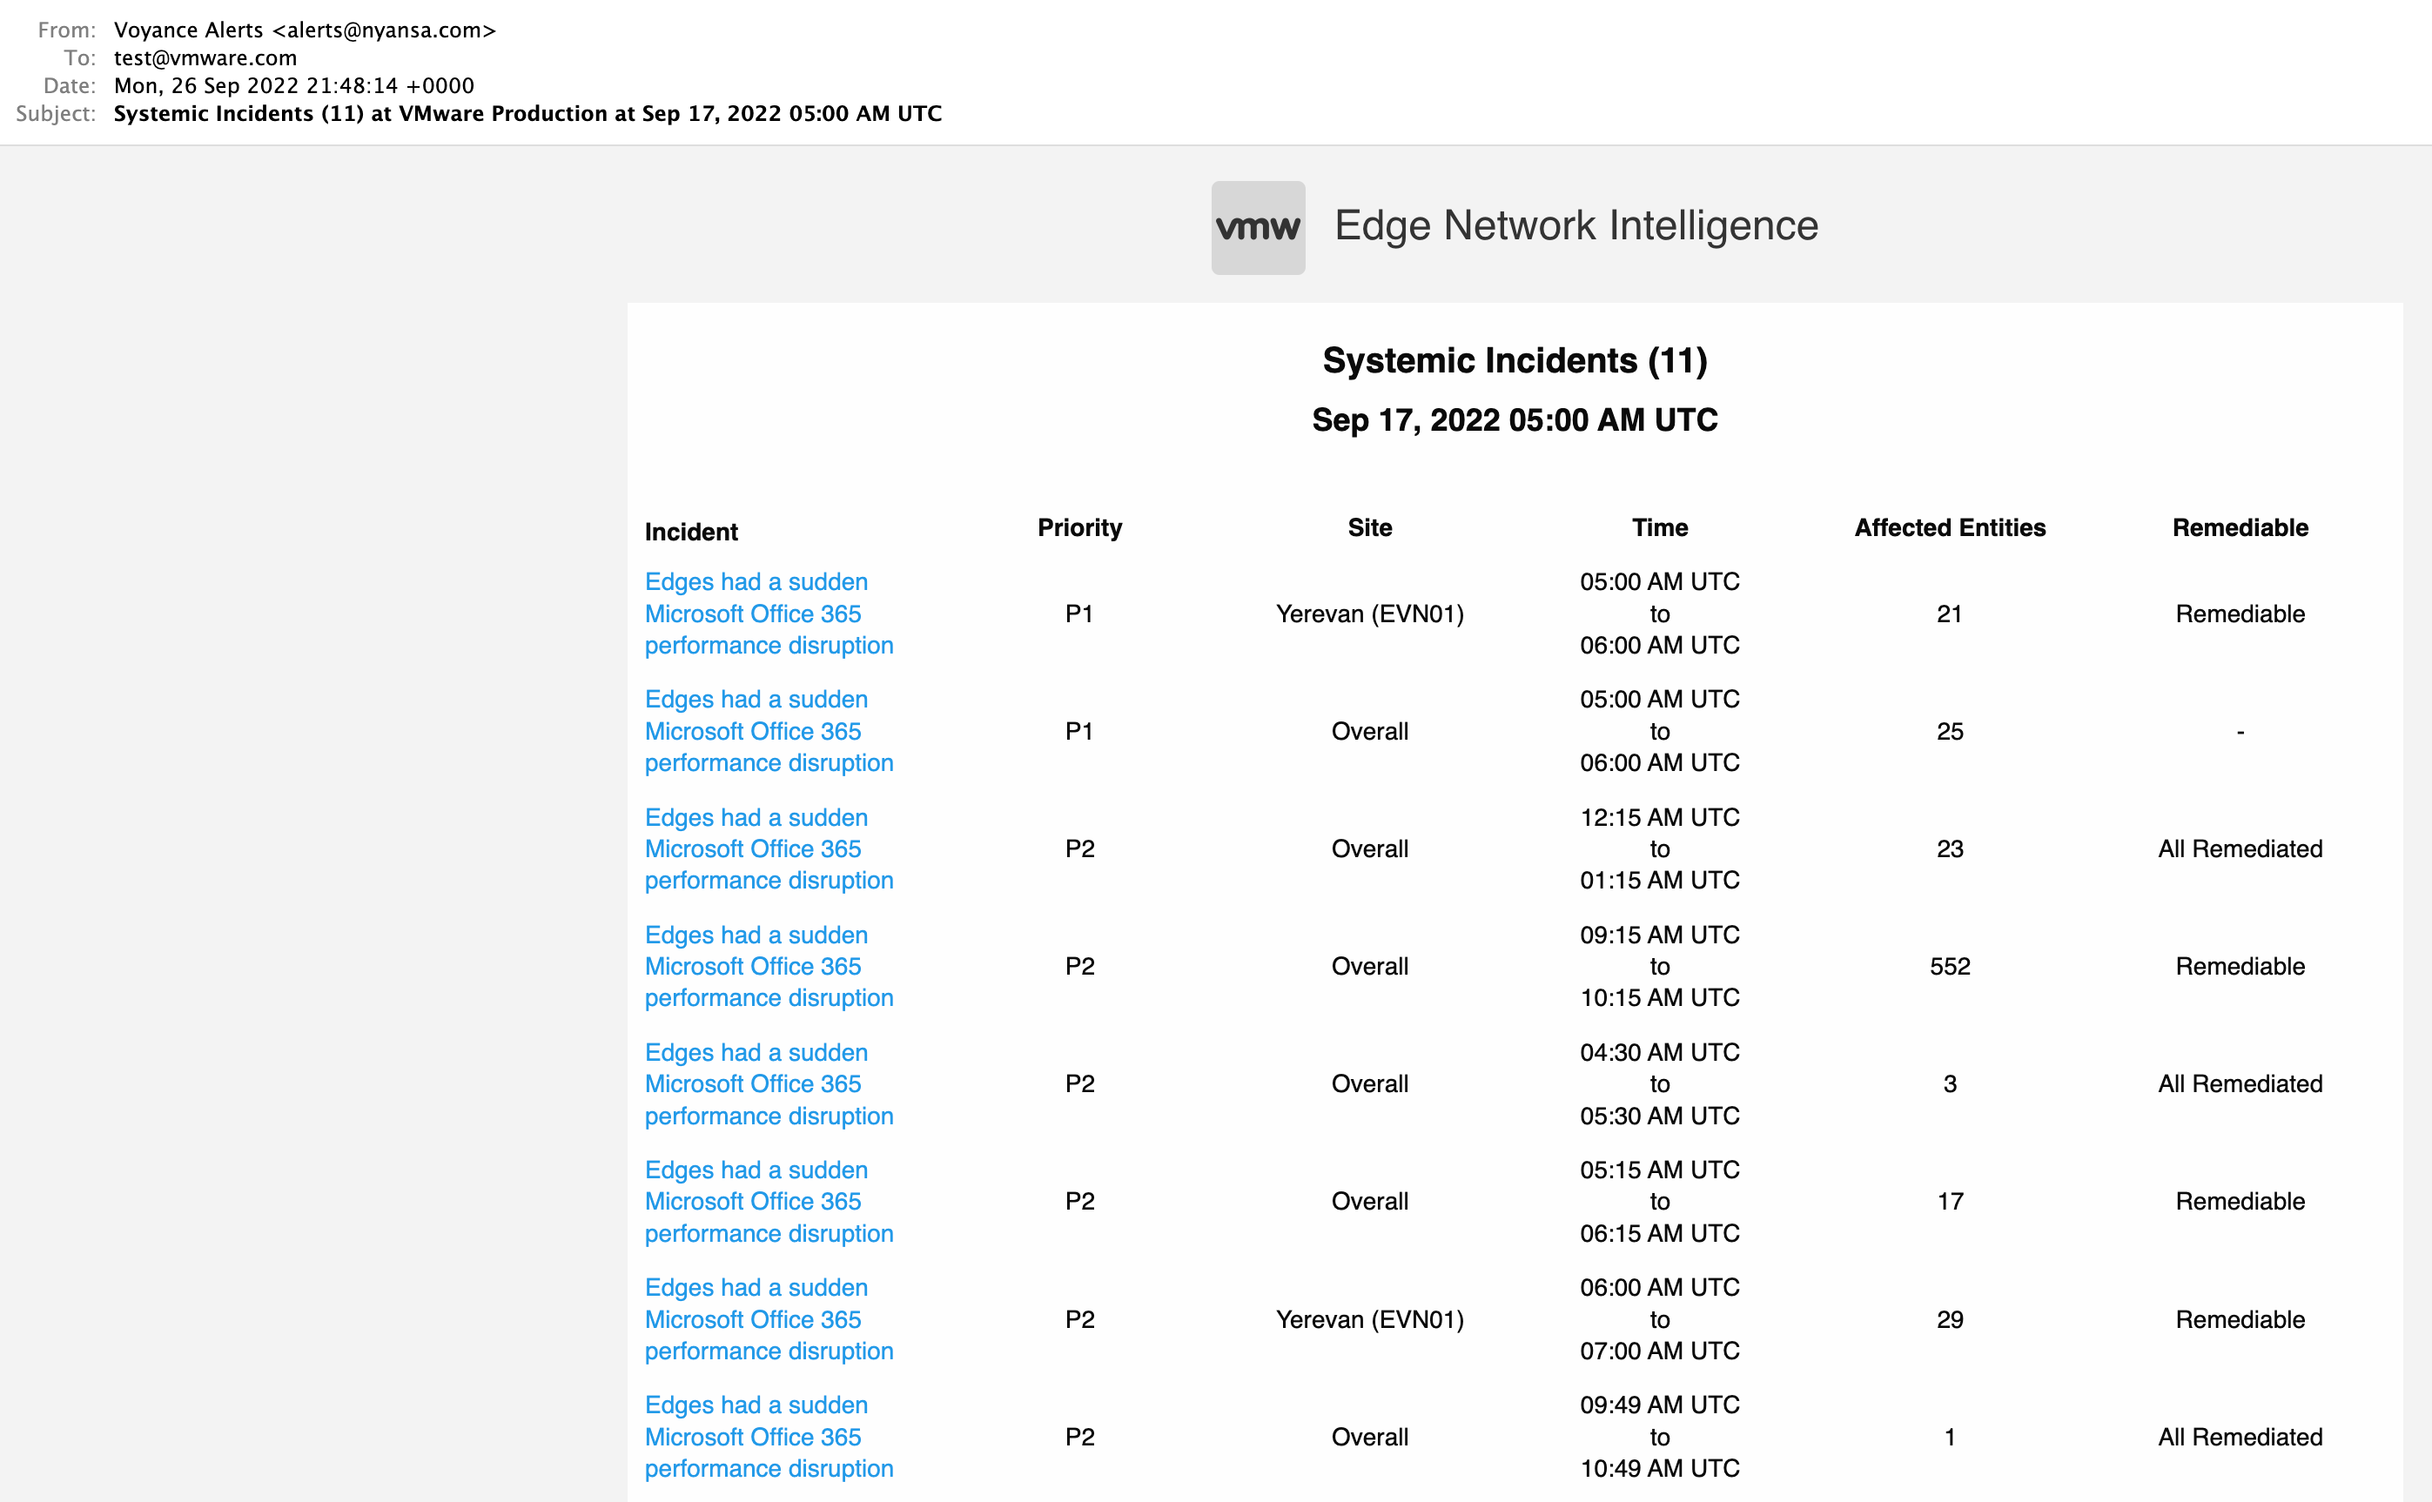
Task: Click Remediable status in 552 entities row
Action: point(2241,967)
